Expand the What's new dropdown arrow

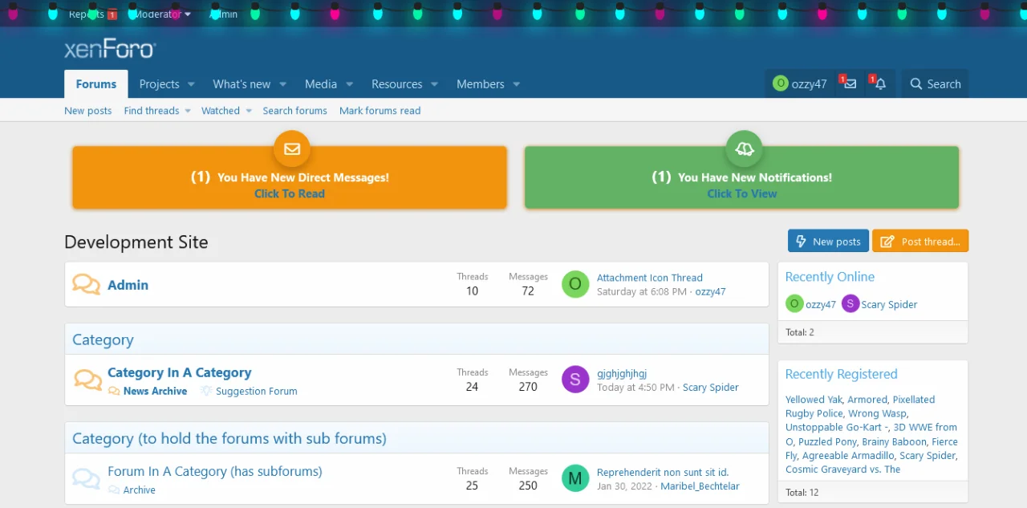(283, 84)
